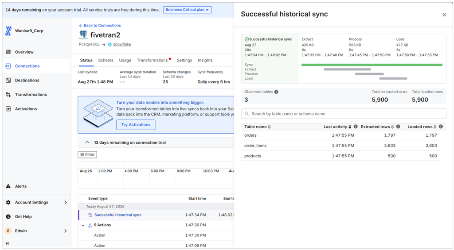This screenshot has height=250, width=454.
Task: Click the 1:47:30 PM Action row
Action: pyautogui.click(x=157, y=235)
